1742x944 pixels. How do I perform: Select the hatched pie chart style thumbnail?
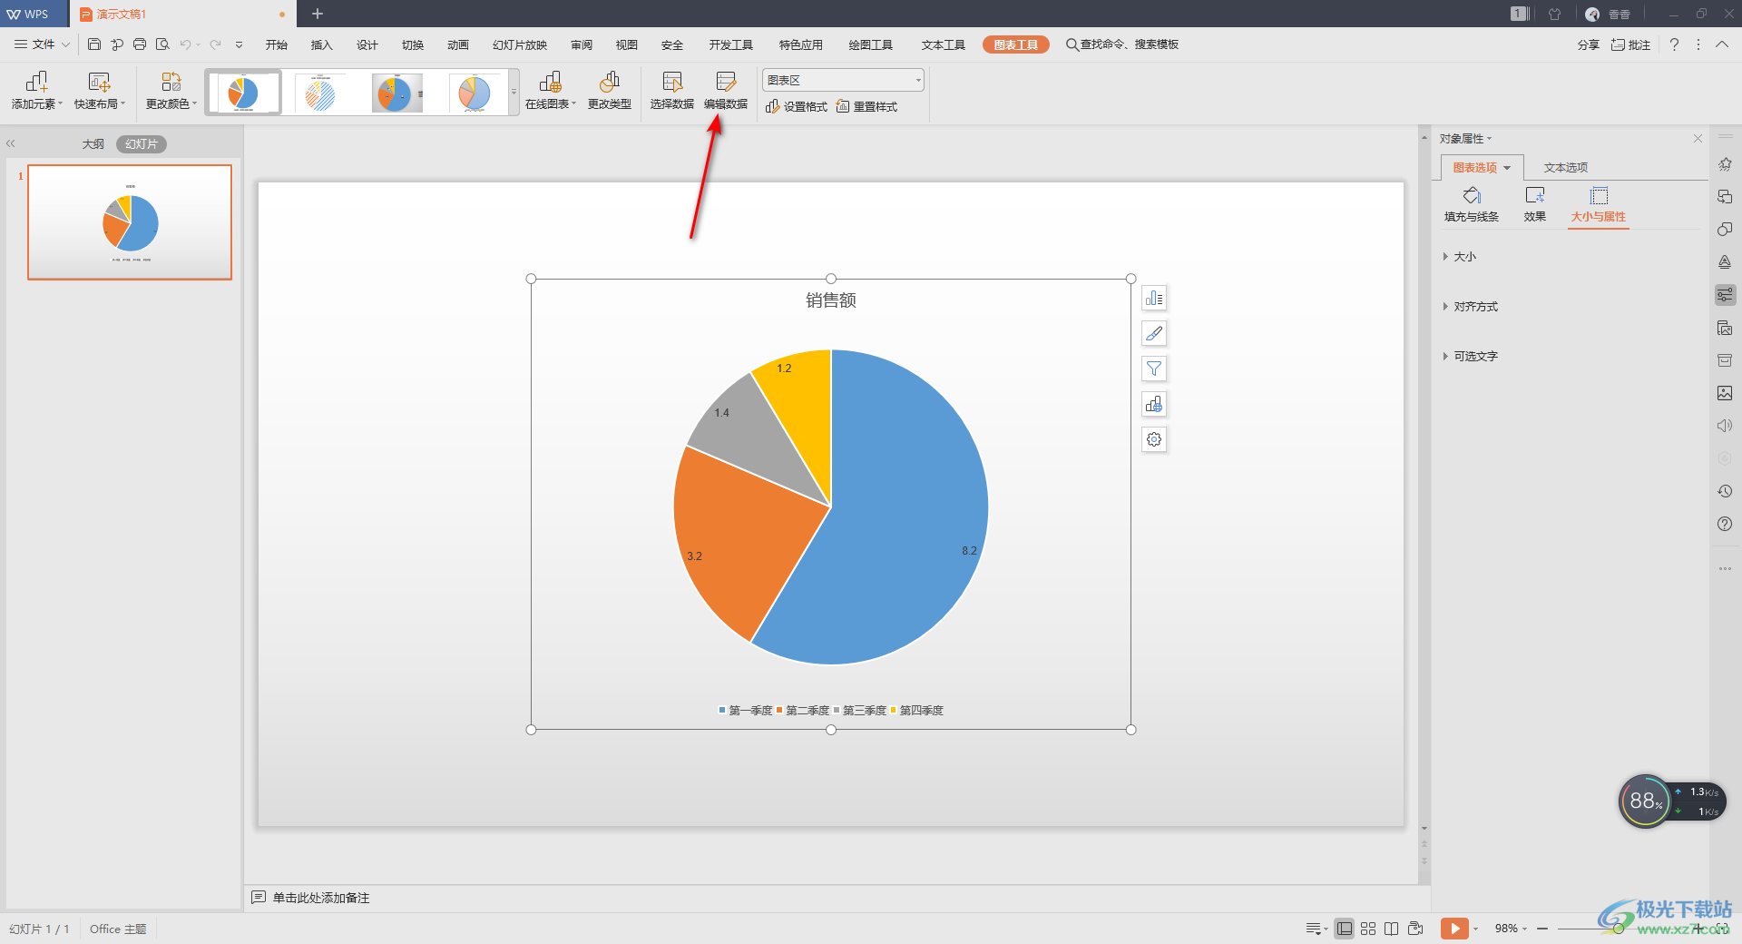320,93
